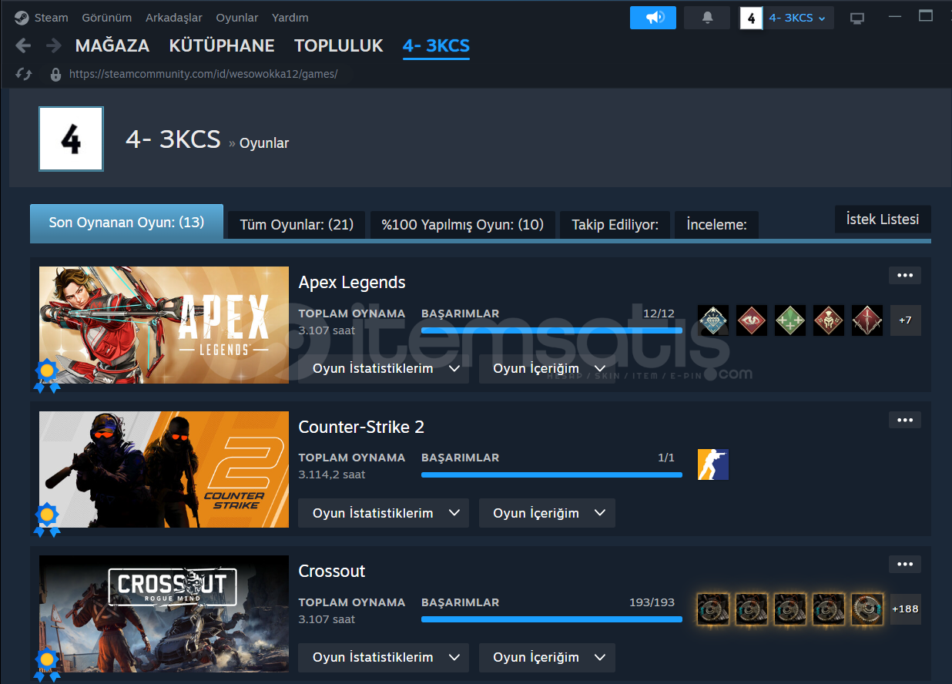Show the +7 more Apex achievements
952x684 pixels.
pos(906,320)
